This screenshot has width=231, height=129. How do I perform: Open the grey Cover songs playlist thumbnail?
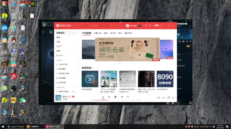127,79
